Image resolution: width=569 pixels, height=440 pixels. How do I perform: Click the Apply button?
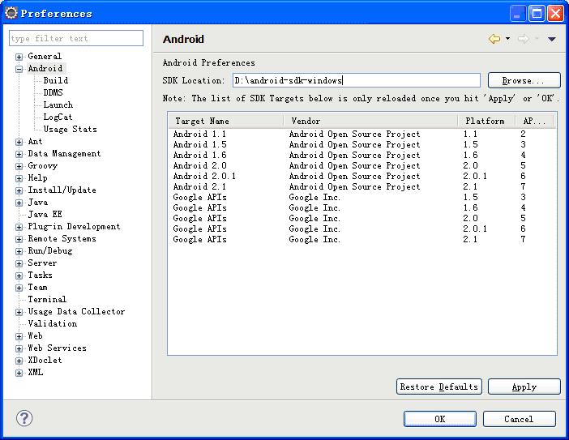524,387
